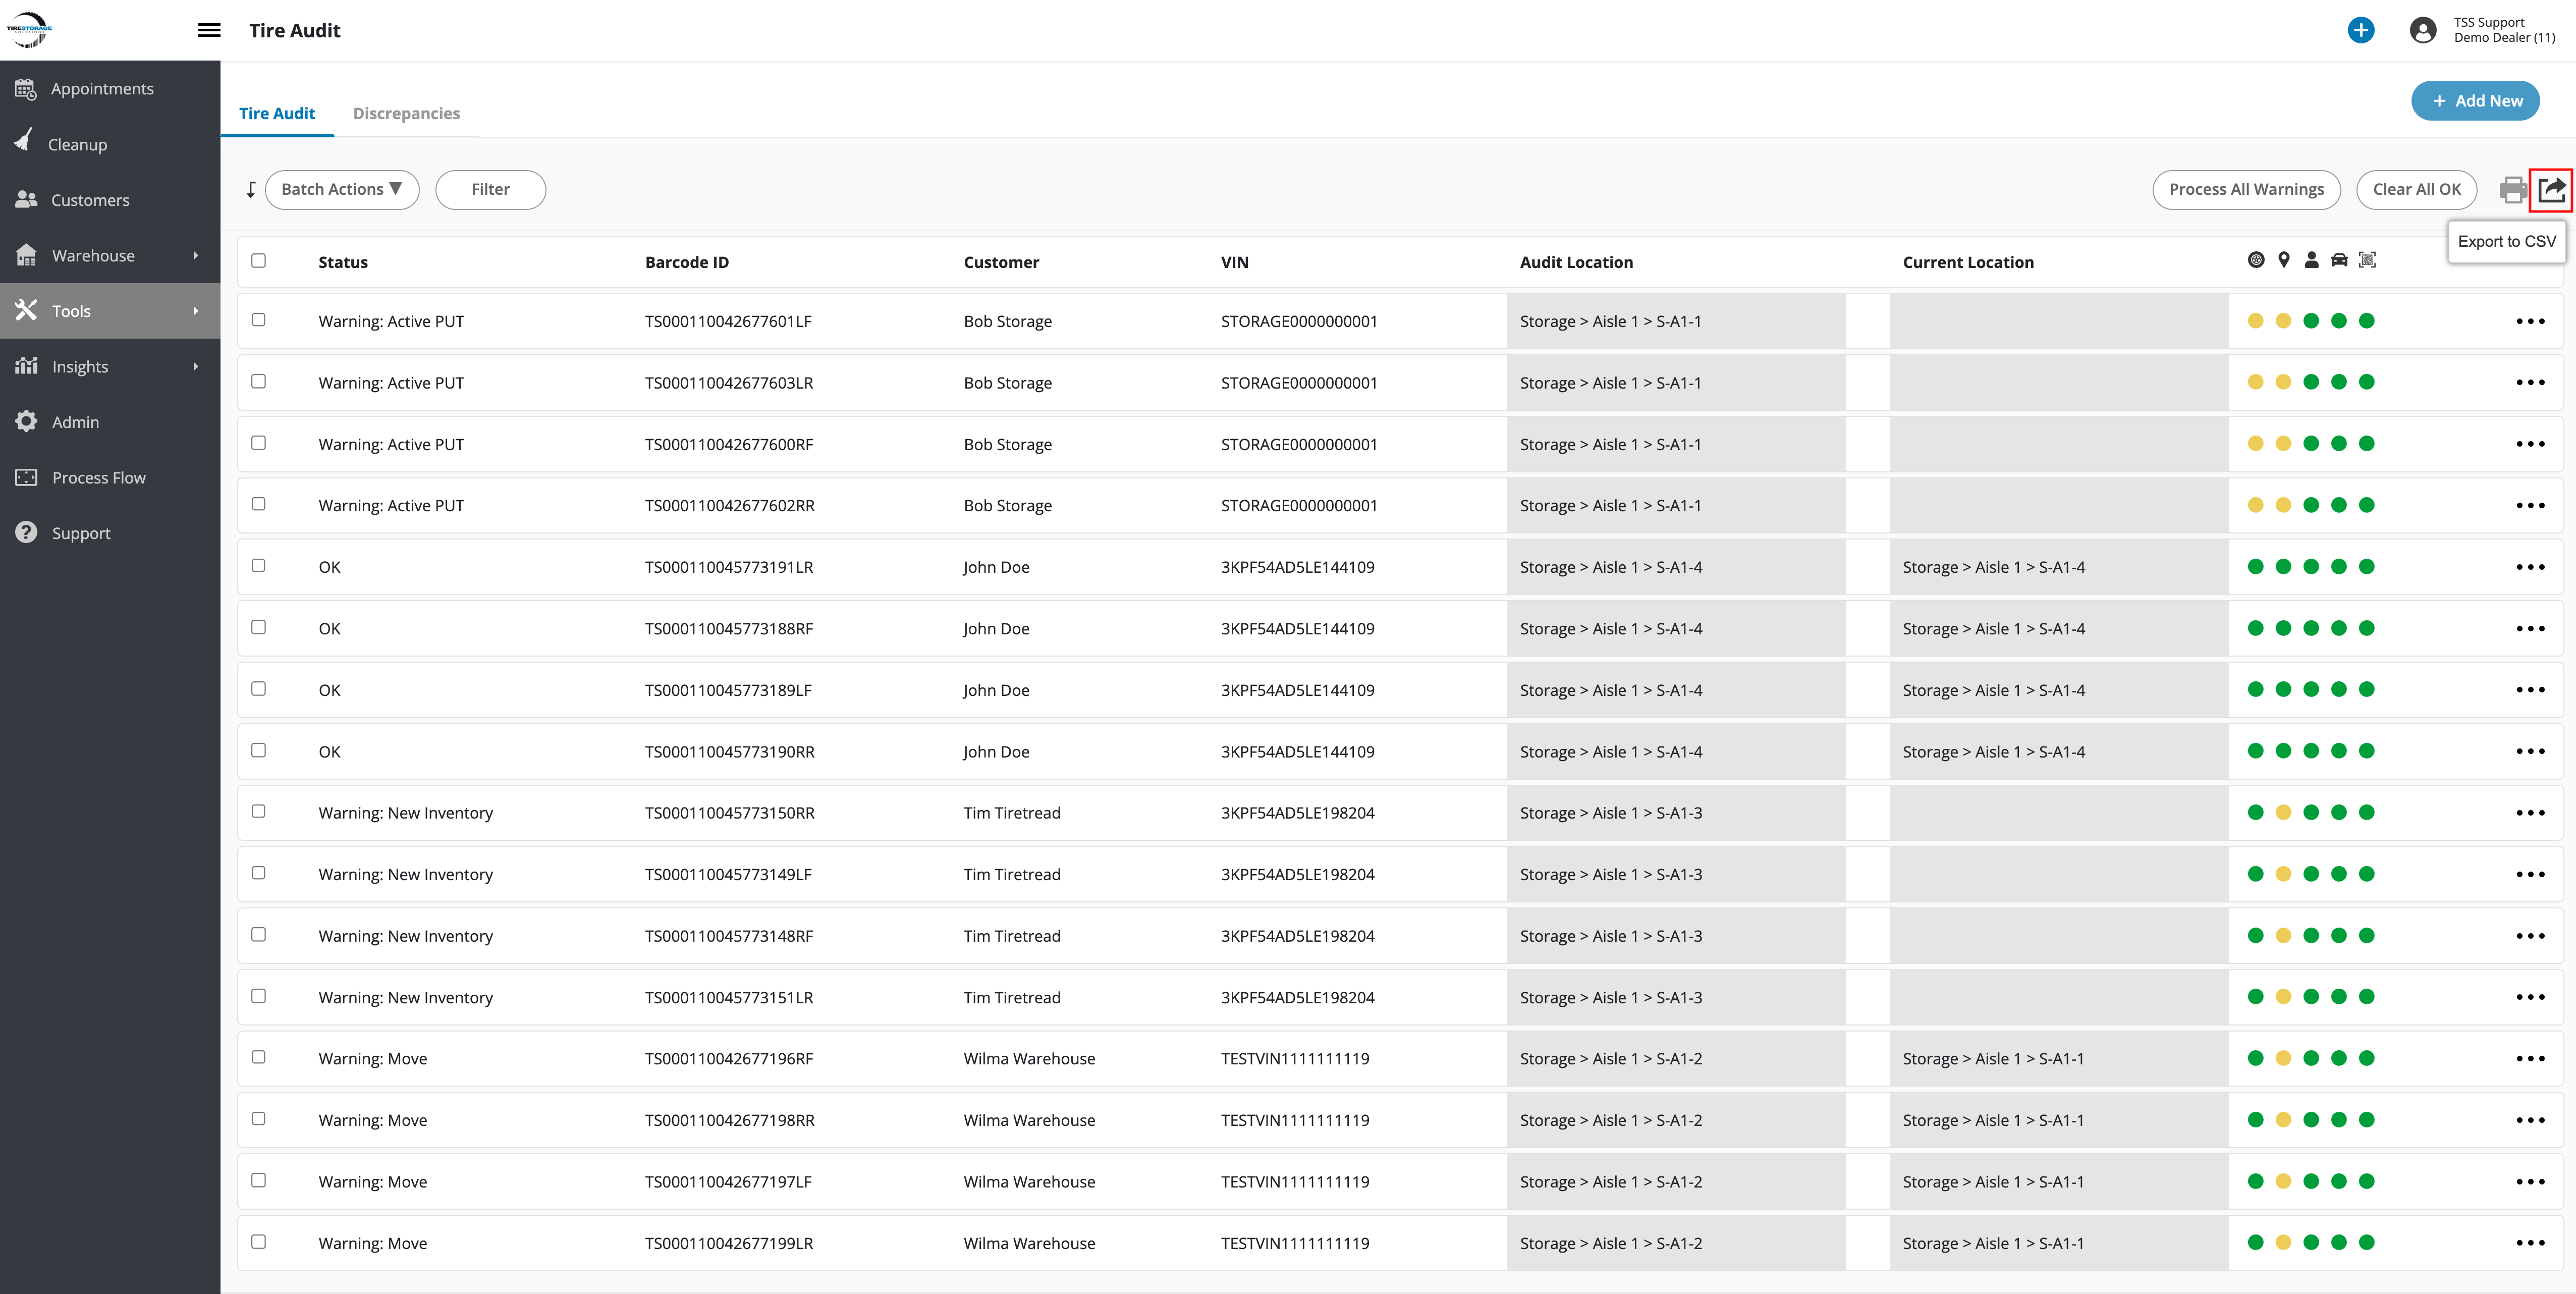The width and height of the screenshot is (2576, 1294).
Task: Click the tire column header icon
Action: click(x=2255, y=260)
